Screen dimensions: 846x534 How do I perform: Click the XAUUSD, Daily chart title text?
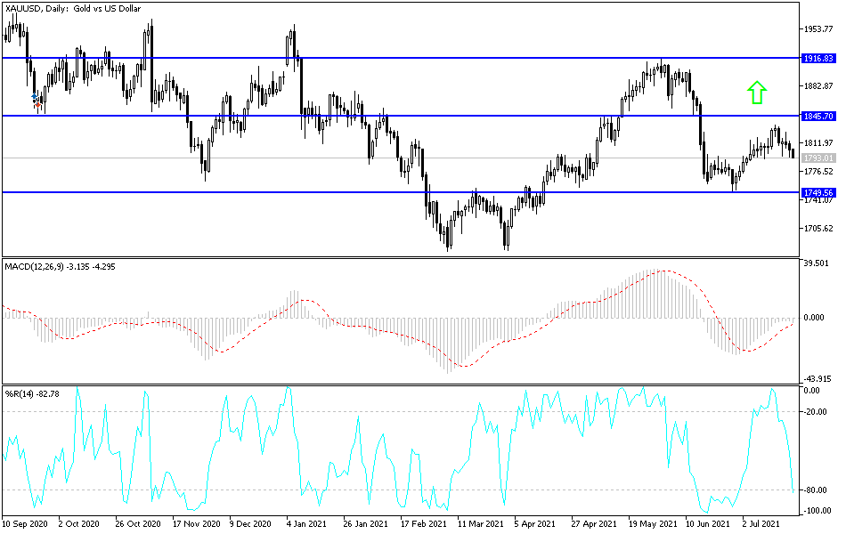pos(73,9)
